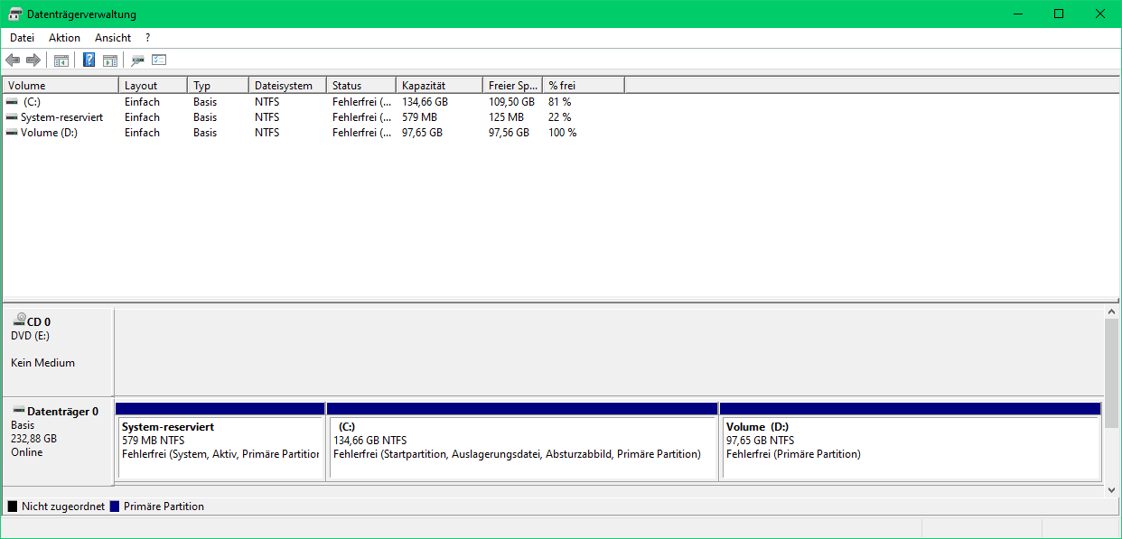Toggle the action pane toolbar icon
Image resolution: width=1122 pixels, height=539 pixels.
pos(110,60)
